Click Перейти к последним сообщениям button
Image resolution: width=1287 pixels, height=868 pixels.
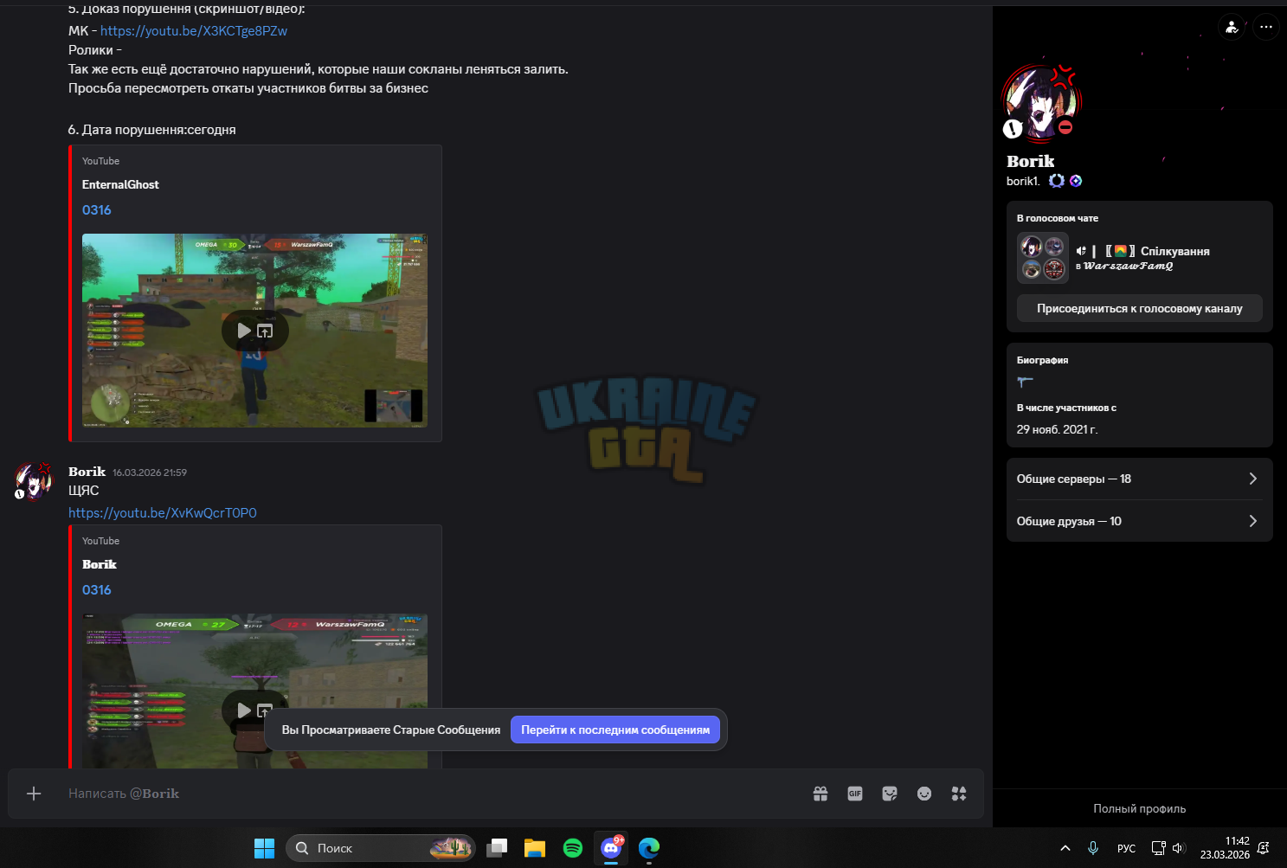click(x=615, y=730)
